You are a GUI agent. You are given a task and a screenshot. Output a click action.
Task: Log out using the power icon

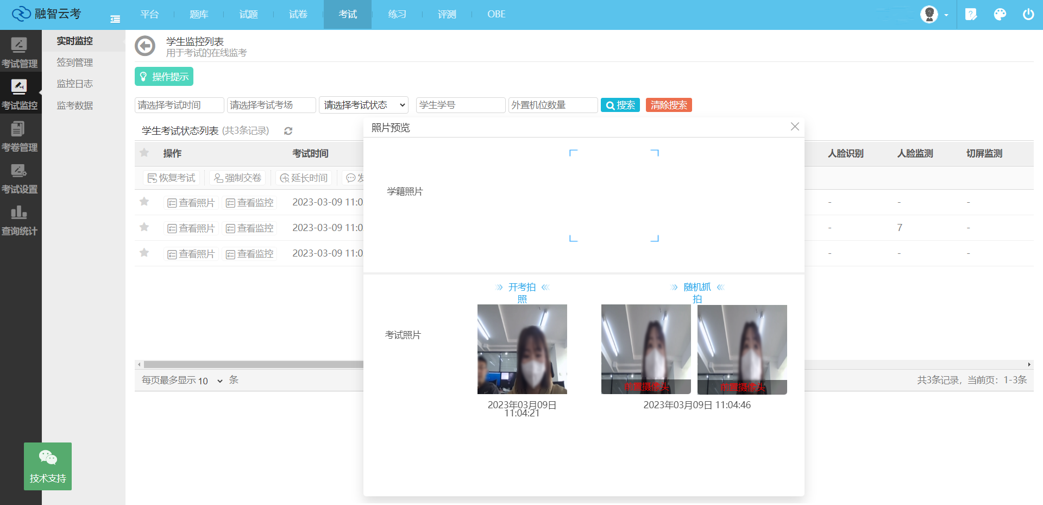(1028, 15)
